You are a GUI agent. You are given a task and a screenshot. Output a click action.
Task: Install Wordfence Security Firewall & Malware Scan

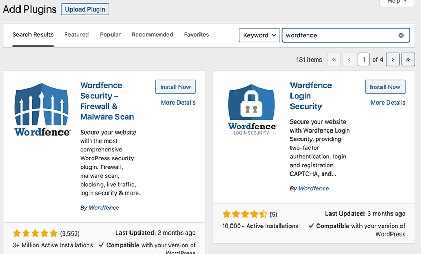tap(175, 87)
